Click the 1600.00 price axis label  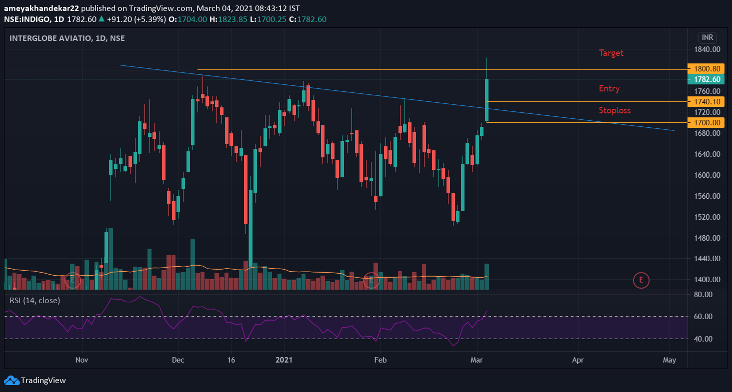pos(706,175)
